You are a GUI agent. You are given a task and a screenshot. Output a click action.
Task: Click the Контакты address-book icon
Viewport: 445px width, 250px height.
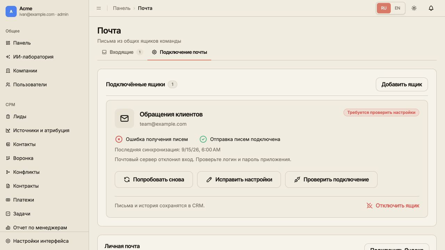[x=8, y=144]
